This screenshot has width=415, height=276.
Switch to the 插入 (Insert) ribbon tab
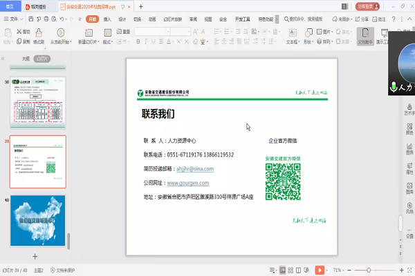tap(107, 19)
